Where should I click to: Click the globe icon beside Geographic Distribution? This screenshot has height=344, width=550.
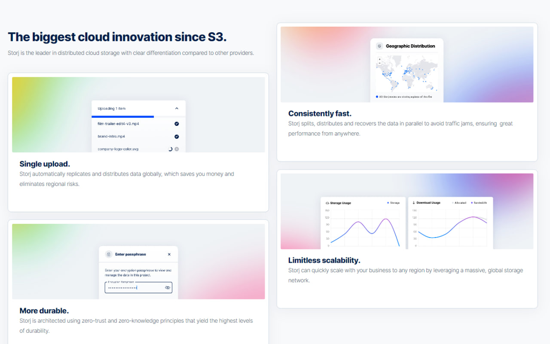tap(379, 46)
